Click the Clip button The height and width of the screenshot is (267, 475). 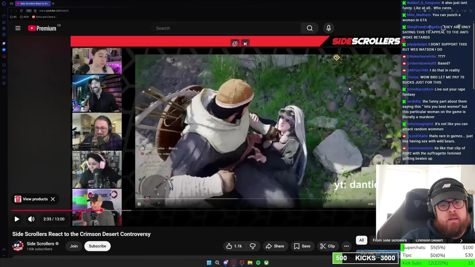(328, 246)
